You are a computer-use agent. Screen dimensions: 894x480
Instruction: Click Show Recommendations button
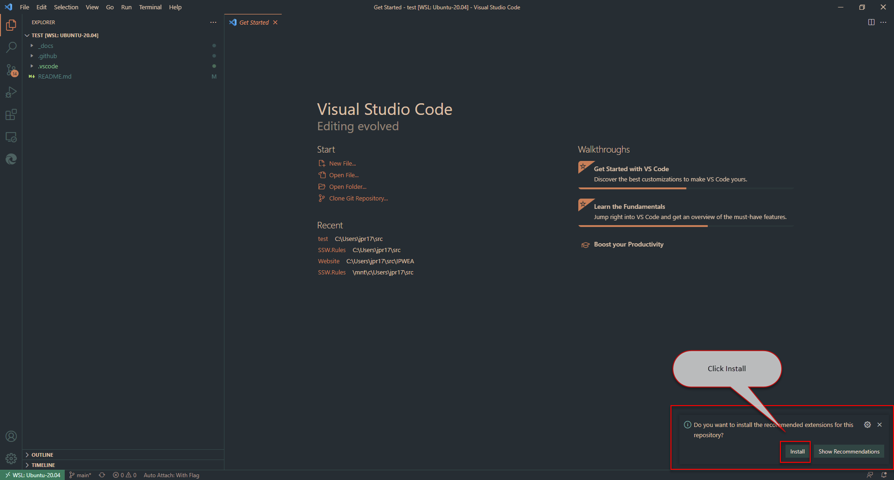[849, 451]
